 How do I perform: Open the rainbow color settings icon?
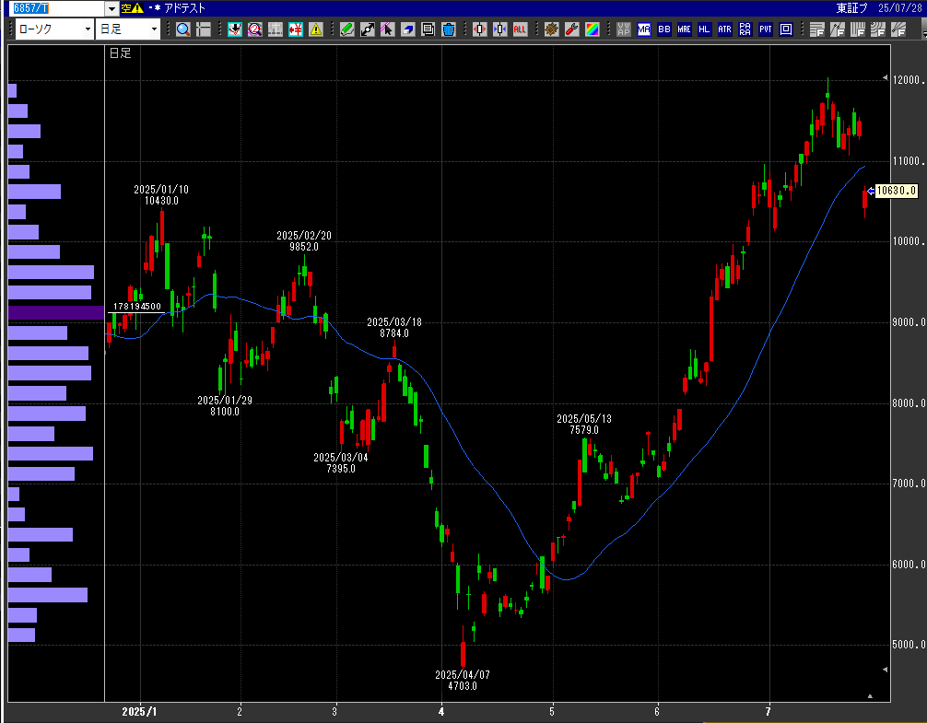[592, 29]
